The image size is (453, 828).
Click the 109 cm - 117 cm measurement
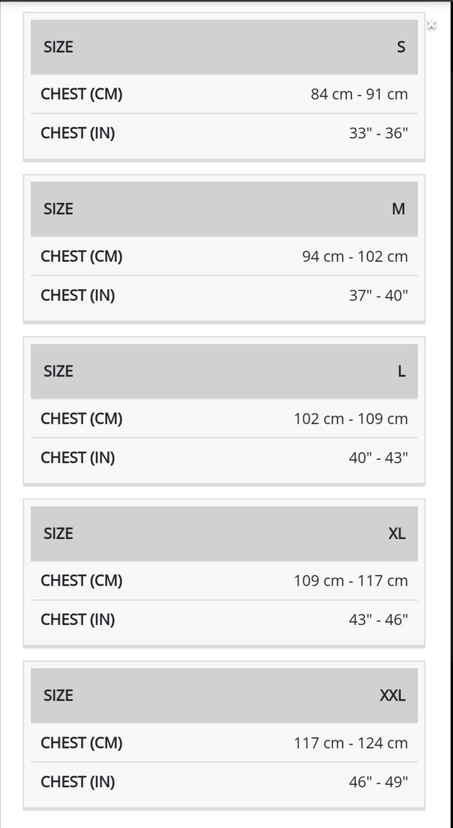(x=351, y=581)
